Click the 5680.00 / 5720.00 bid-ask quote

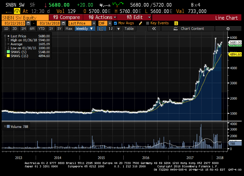point(151,5)
